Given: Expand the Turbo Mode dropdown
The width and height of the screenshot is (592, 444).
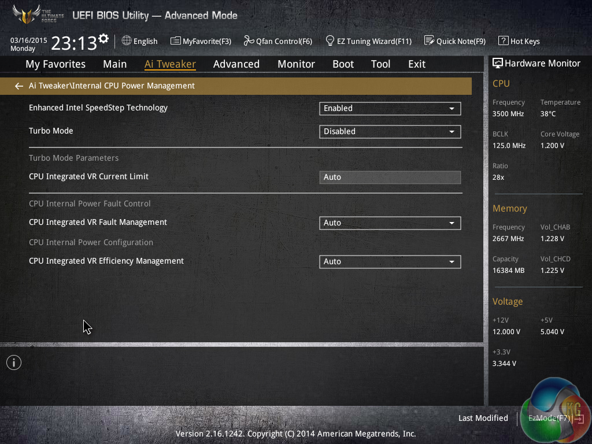Looking at the screenshot, I should coord(390,132).
